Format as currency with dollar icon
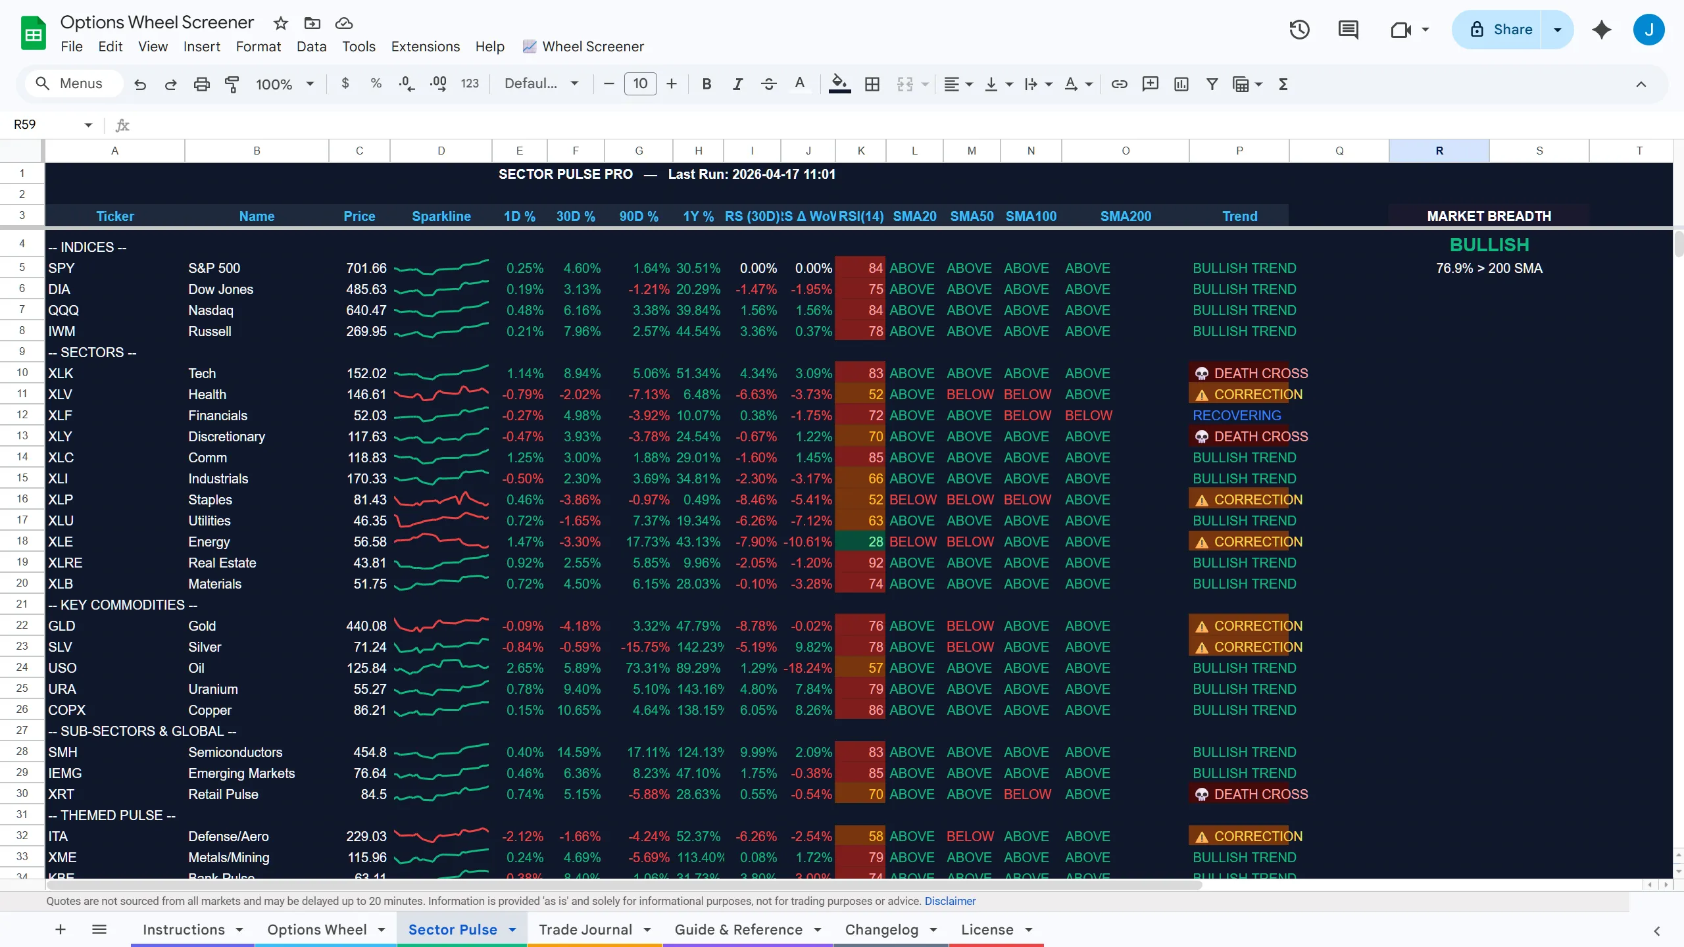1684x947 pixels. click(x=345, y=84)
